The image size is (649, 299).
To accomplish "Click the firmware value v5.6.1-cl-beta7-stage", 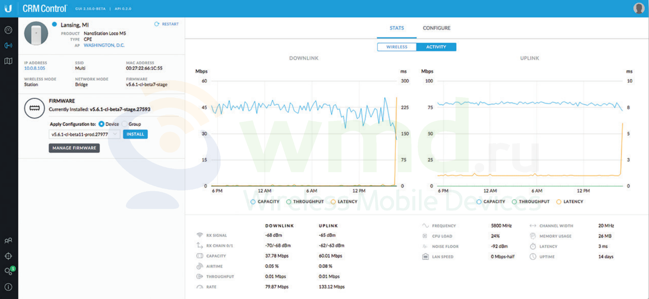I will (147, 85).
